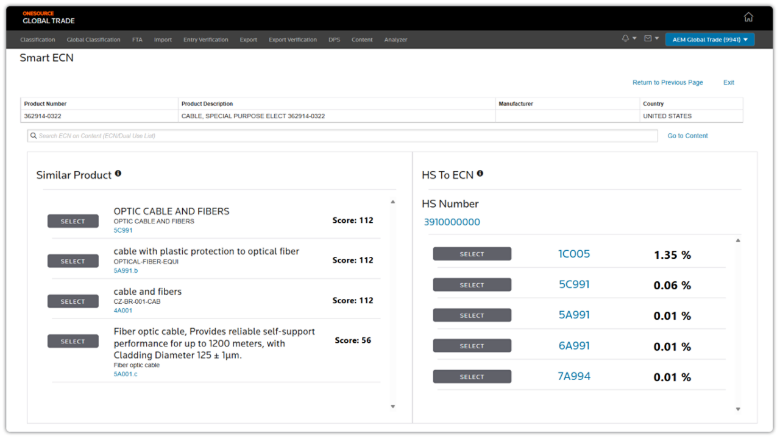Click info icon beside Similar Product
The width and height of the screenshot is (780, 439).
(x=118, y=174)
